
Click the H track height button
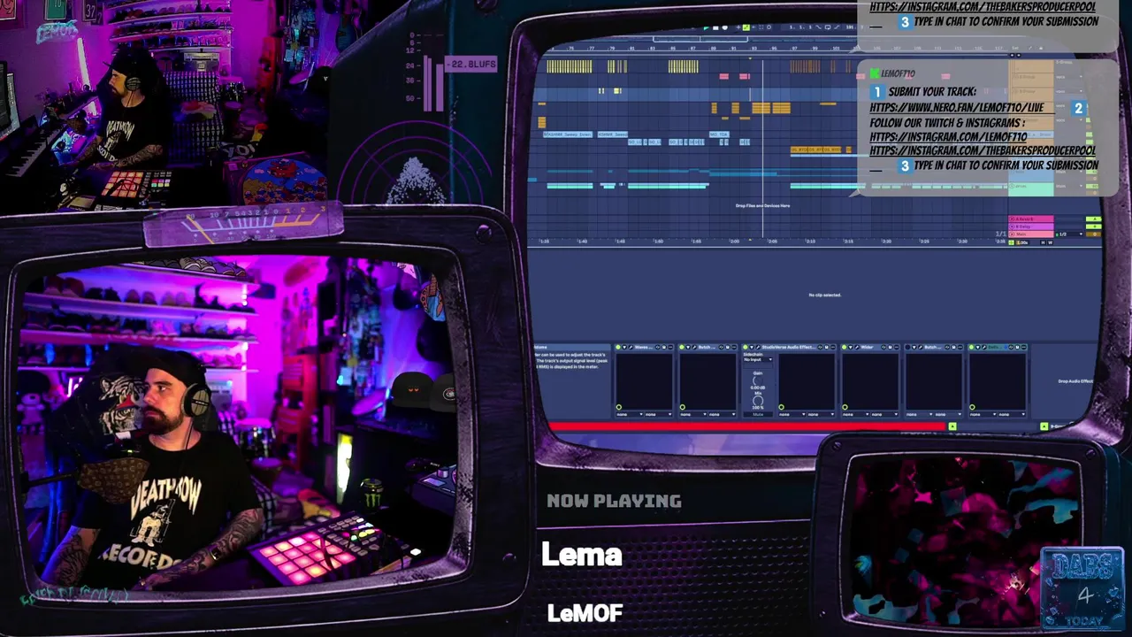(x=1043, y=242)
